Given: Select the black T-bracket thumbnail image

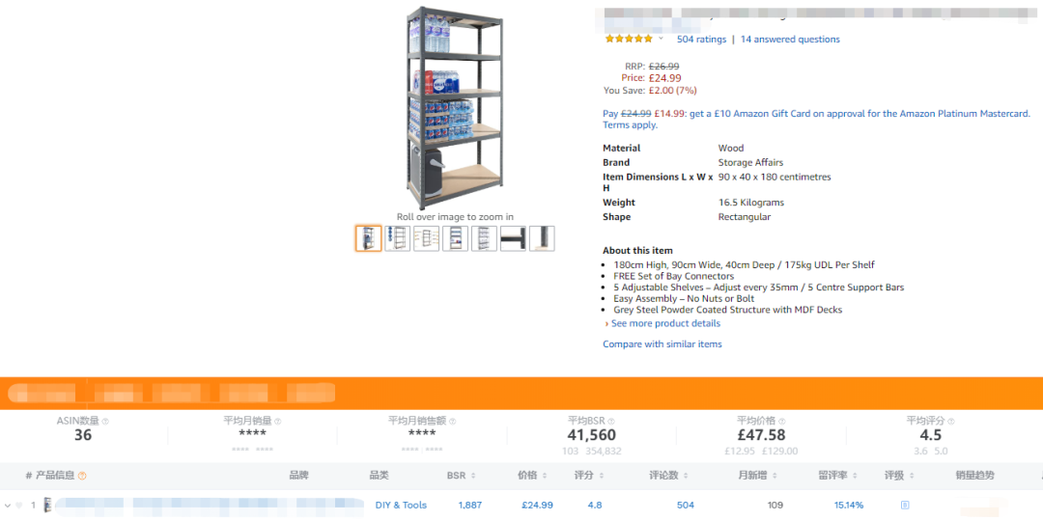Looking at the screenshot, I should tap(513, 238).
